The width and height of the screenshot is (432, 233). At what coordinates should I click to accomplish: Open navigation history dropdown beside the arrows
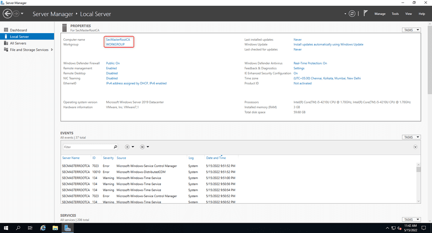click(22, 13)
